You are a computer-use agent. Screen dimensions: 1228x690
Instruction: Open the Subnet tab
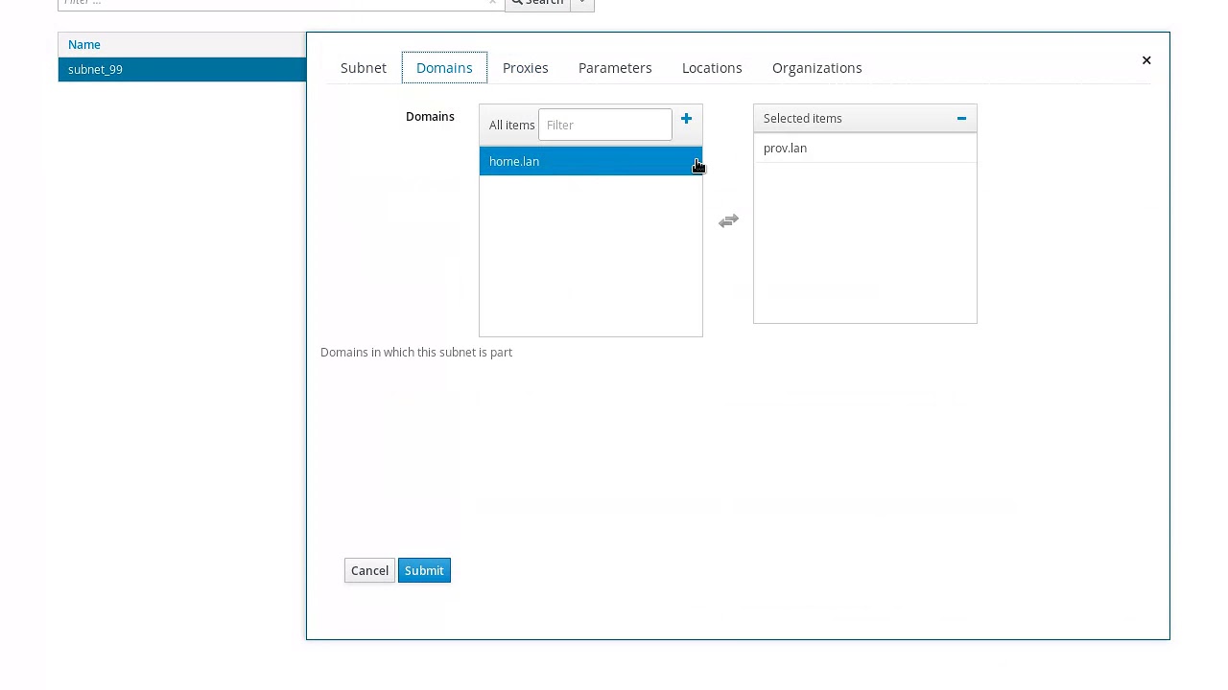[x=364, y=68]
